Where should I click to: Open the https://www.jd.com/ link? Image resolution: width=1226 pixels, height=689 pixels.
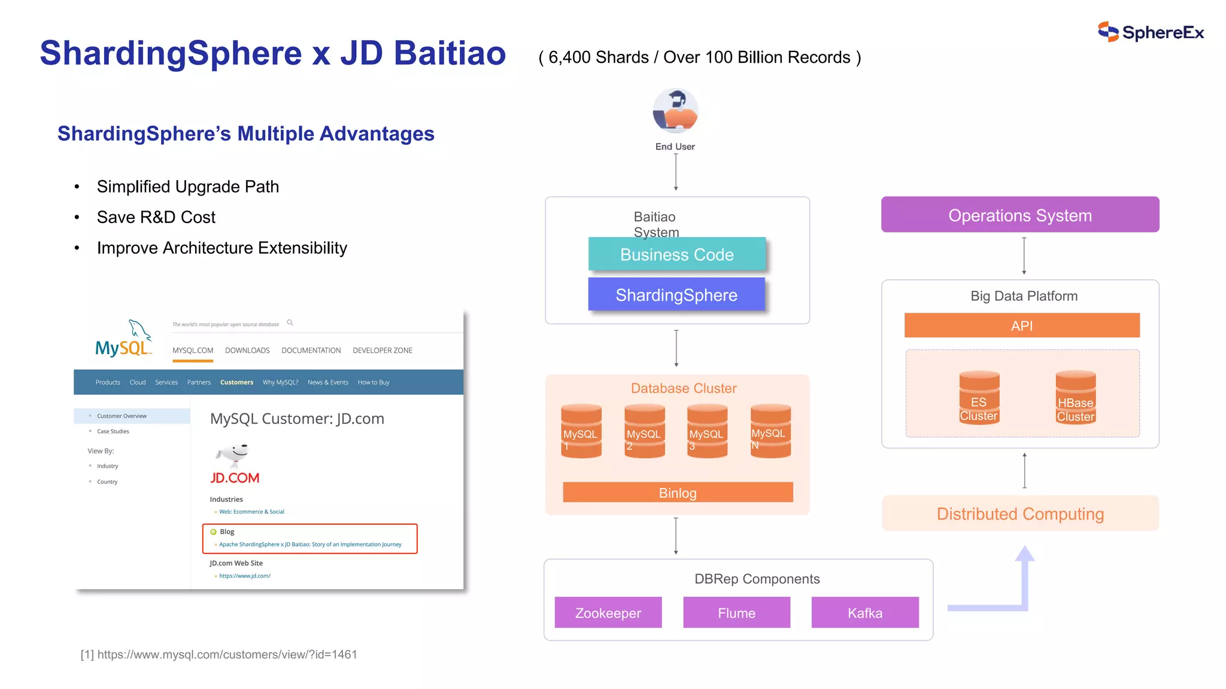tap(244, 576)
